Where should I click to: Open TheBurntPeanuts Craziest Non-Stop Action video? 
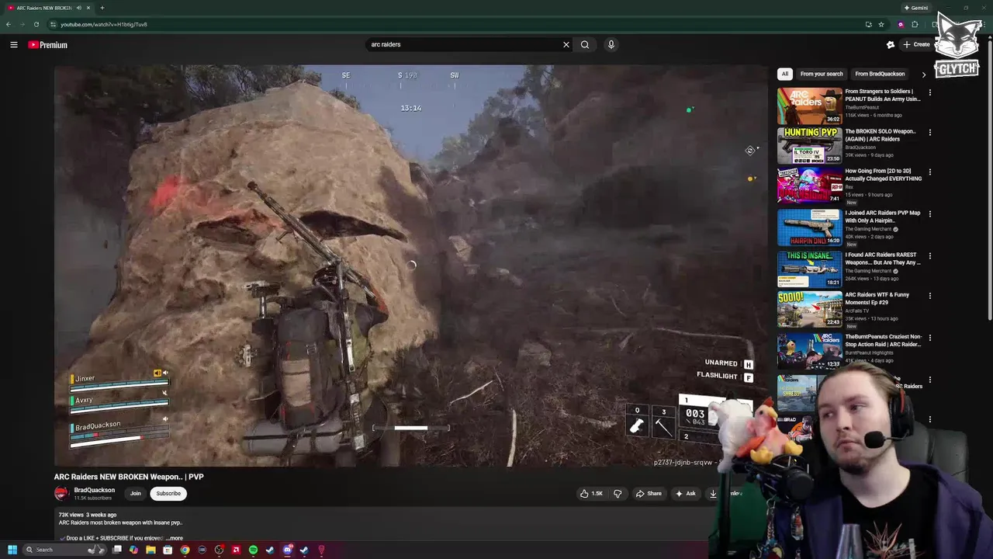coord(809,351)
